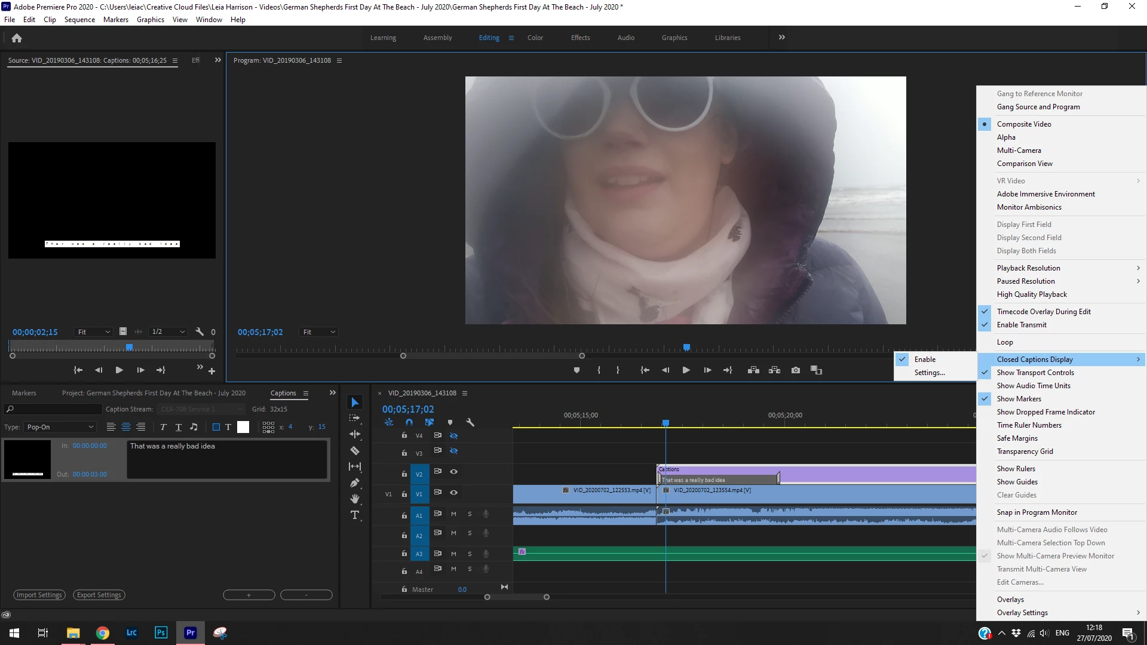Open caption Type Pop-On dropdown

(x=60, y=427)
